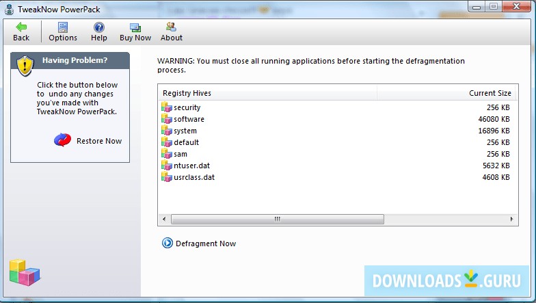Minimize the TweakNow PowerPack window
The image size is (536, 303).
point(477,7)
